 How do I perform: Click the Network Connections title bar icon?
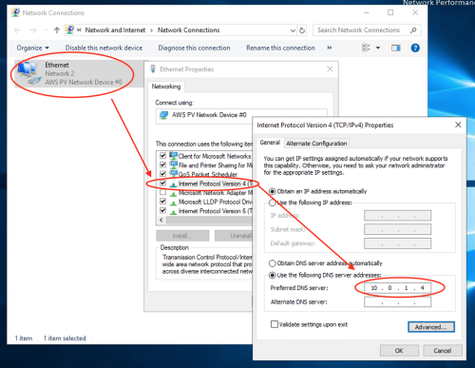coord(15,12)
